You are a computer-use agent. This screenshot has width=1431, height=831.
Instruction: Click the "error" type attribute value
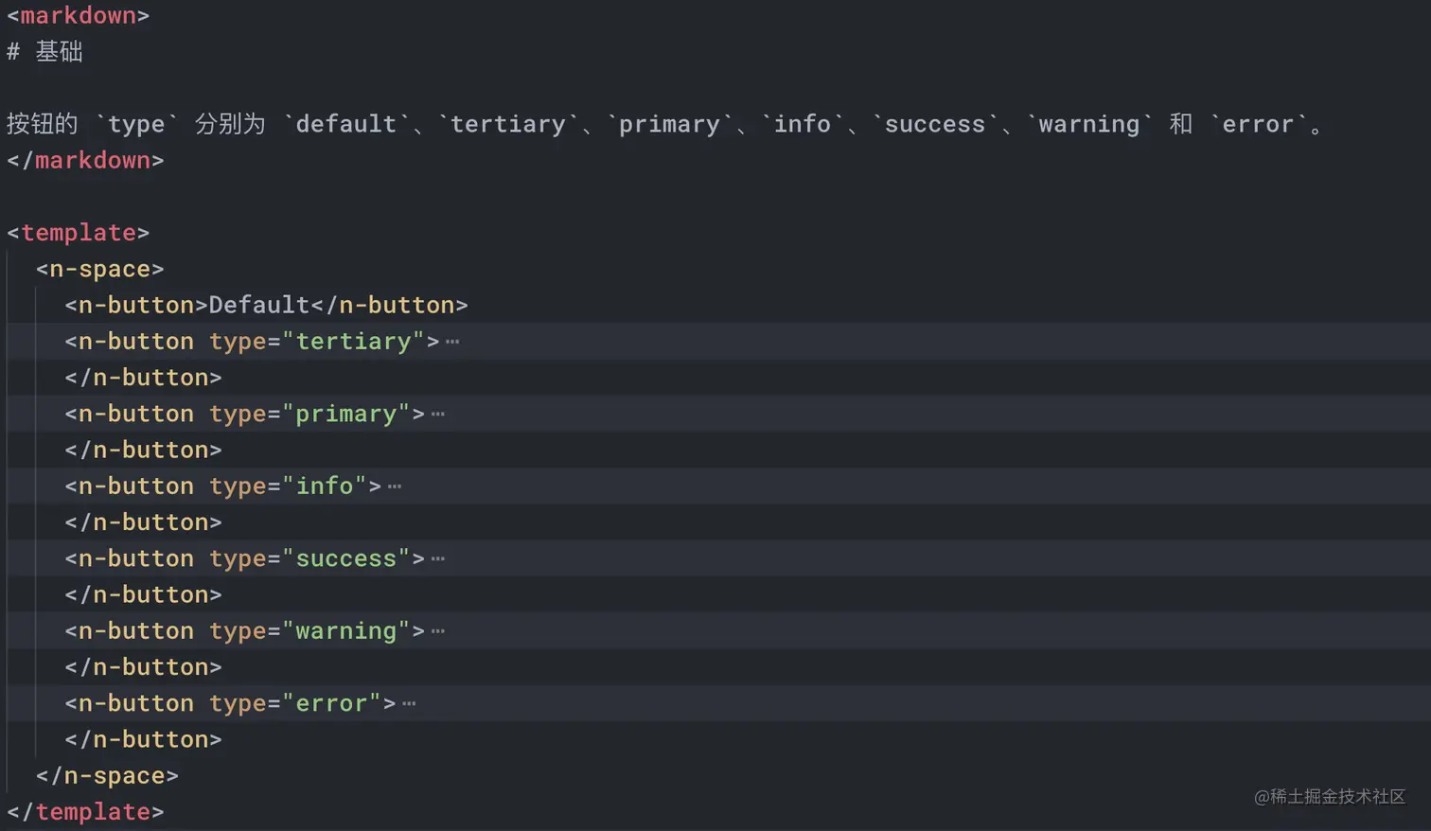(x=331, y=704)
